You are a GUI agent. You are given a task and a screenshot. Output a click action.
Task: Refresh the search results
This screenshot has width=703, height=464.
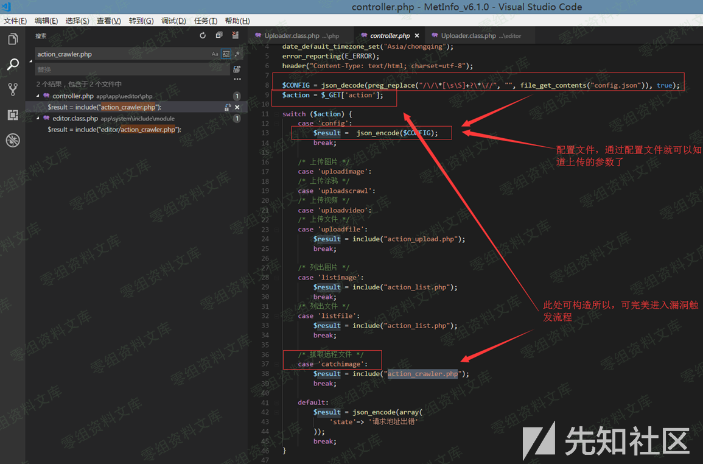(203, 36)
